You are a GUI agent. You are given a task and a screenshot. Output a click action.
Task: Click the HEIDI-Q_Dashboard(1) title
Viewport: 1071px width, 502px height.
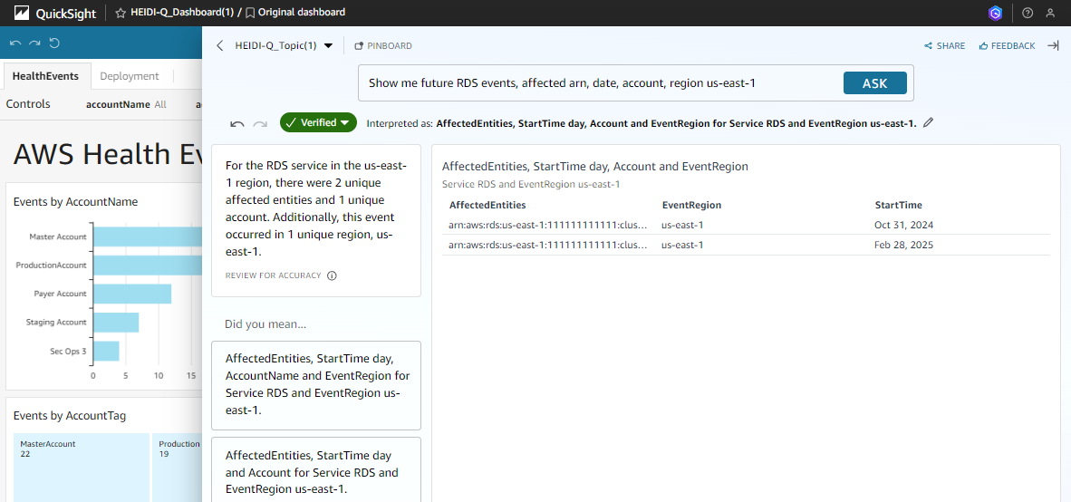pyautogui.click(x=182, y=13)
